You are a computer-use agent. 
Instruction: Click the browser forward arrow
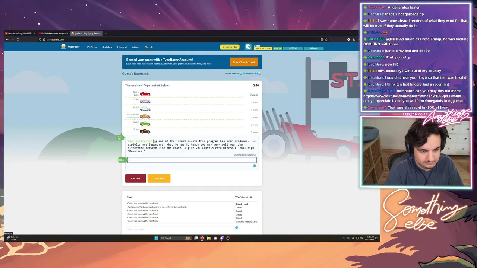(x=12, y=39)
